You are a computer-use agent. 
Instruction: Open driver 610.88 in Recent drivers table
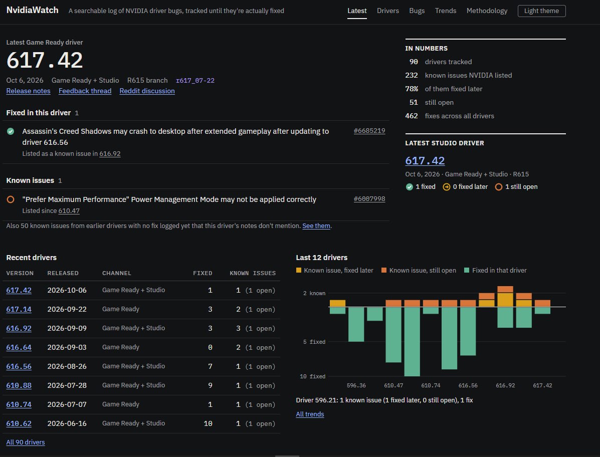tap(19, 385)
